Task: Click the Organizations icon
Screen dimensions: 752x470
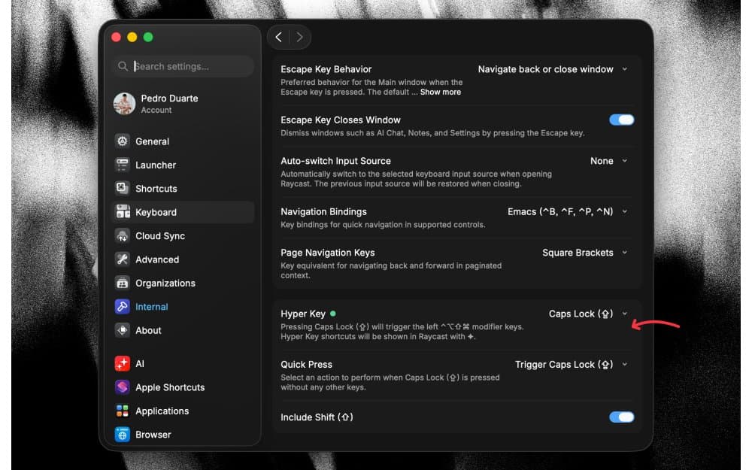Action: [123, 283]
